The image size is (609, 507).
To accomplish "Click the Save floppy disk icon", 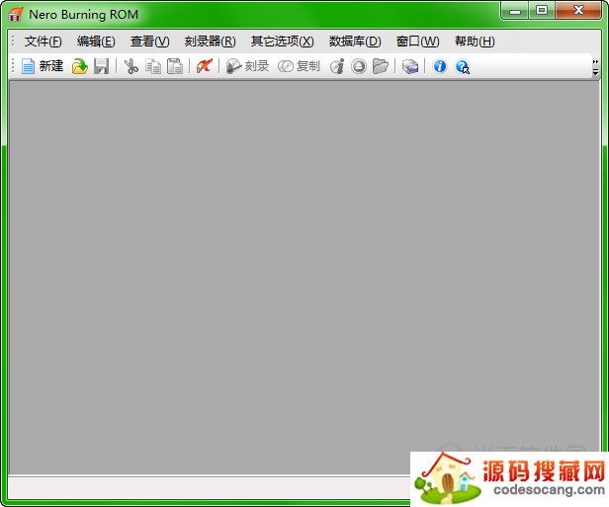I will point(101,66).
